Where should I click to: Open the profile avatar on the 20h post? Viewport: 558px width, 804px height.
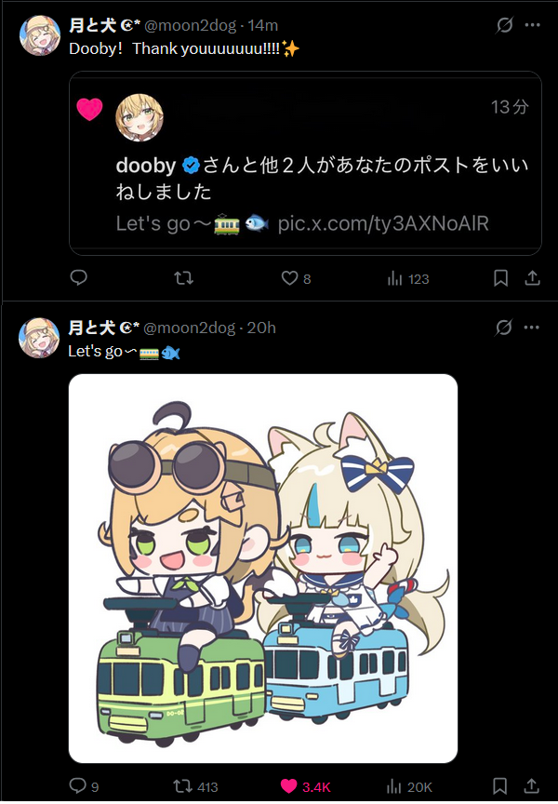tap(39, 338)
